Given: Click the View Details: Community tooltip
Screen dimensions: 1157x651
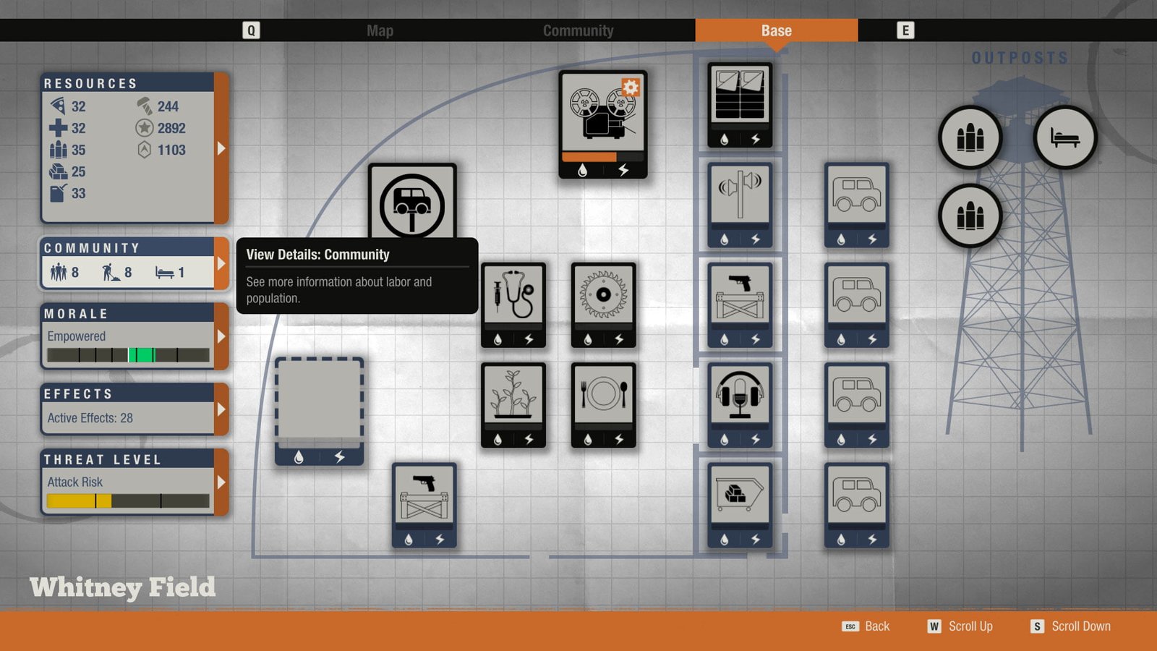Looking at the screenshot, I should tap(357, 276).
